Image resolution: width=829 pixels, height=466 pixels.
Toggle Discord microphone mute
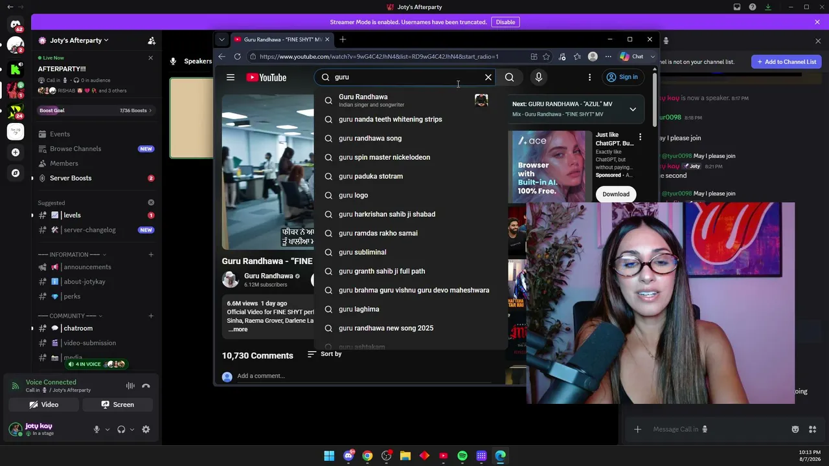pyautogui.click(x=97, y=429)
